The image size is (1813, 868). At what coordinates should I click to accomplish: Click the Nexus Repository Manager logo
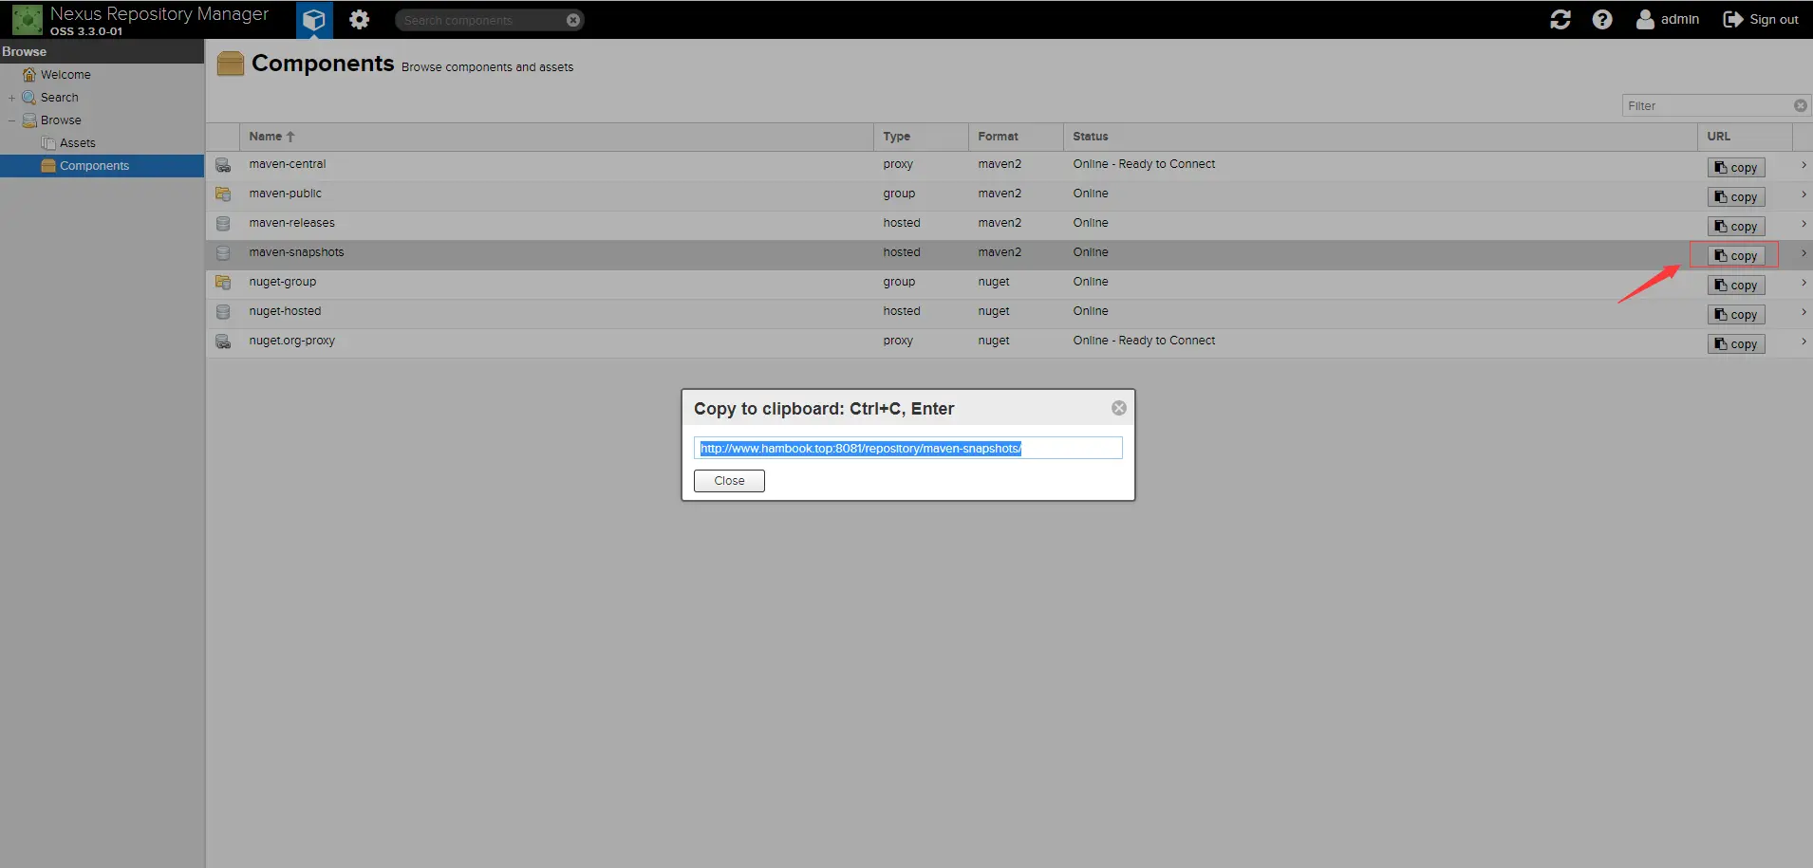click(x=27, y=19)
